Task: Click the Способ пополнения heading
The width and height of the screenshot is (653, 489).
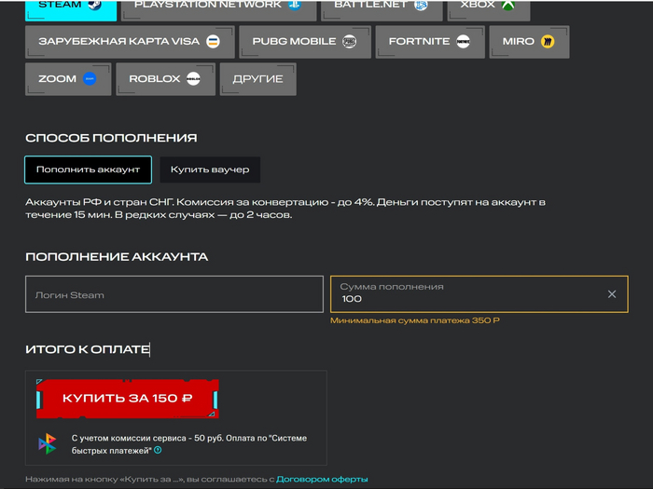Action: [x=111, y=138]
